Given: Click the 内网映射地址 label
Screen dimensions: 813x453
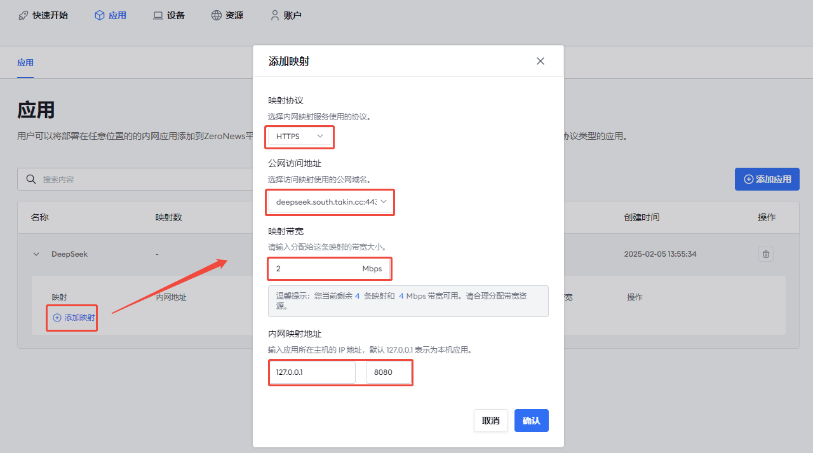Looking at the screenshot, I should pyautogui.click(x=295, y=334).
